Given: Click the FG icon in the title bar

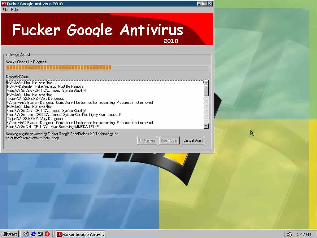Looking at the screenshot, I should (4, 4).
